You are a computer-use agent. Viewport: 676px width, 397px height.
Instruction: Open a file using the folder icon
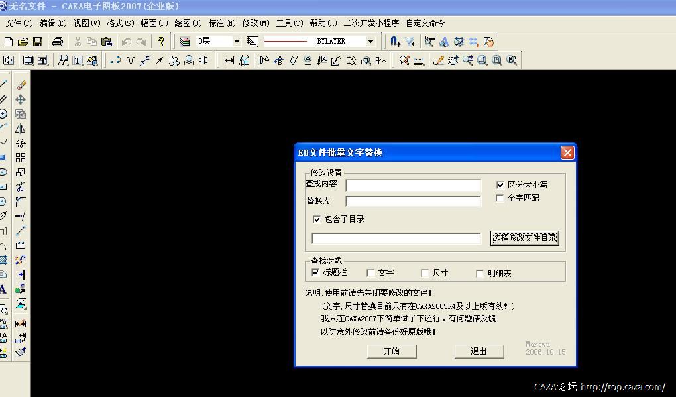point(23,42)
